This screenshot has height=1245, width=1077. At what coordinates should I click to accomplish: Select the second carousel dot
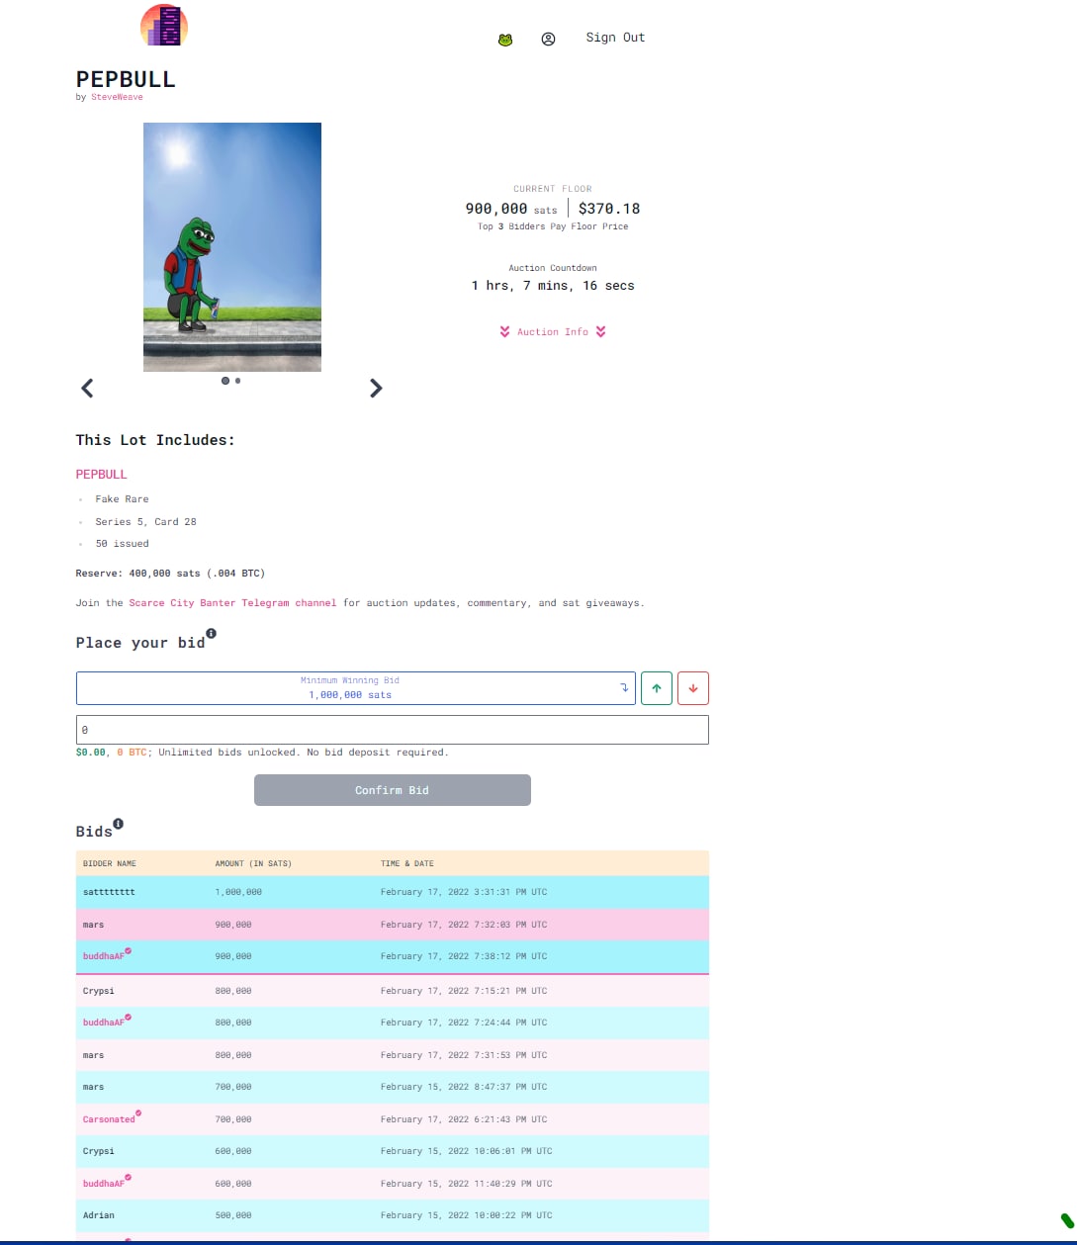click(x=238, y=381)
